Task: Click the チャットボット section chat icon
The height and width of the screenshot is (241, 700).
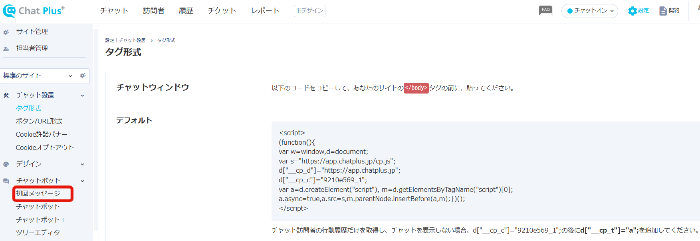Action: [6, 181]
